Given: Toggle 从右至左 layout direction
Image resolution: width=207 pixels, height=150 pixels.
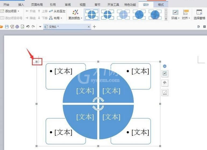Looking at the screenshot, I should [57, 11].
